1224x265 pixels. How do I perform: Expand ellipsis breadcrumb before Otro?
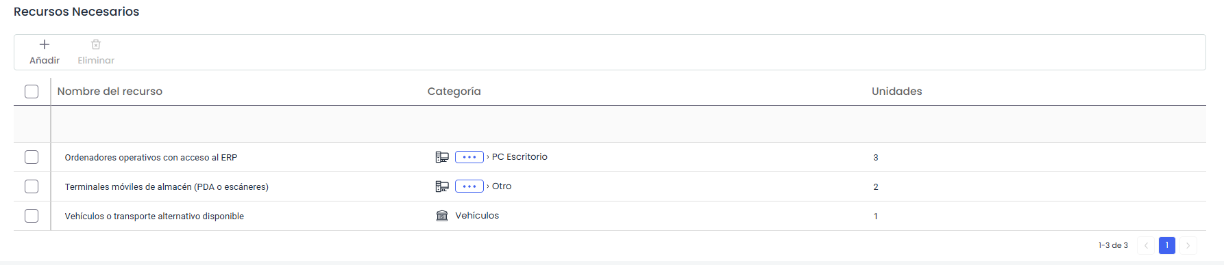pyautogui.click(x=469, y=186)
